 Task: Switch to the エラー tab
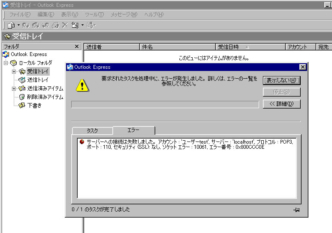pyautogui.click(x=133, y=130)
